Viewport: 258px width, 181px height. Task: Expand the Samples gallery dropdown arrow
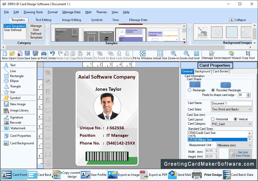pos(184,43)
